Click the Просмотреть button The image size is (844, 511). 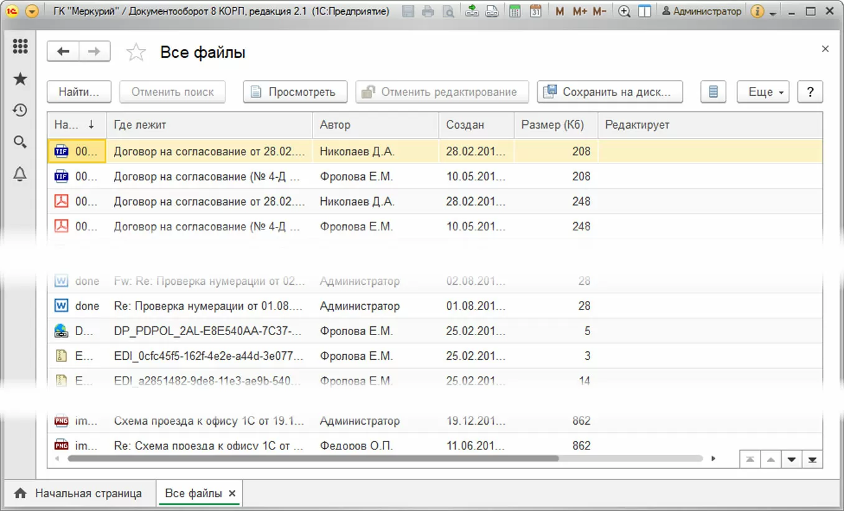tap(294, 92)
